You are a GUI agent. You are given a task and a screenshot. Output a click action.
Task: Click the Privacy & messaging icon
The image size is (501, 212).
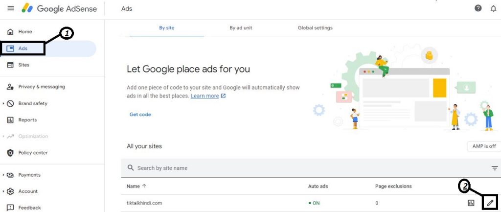pos(10,87)
